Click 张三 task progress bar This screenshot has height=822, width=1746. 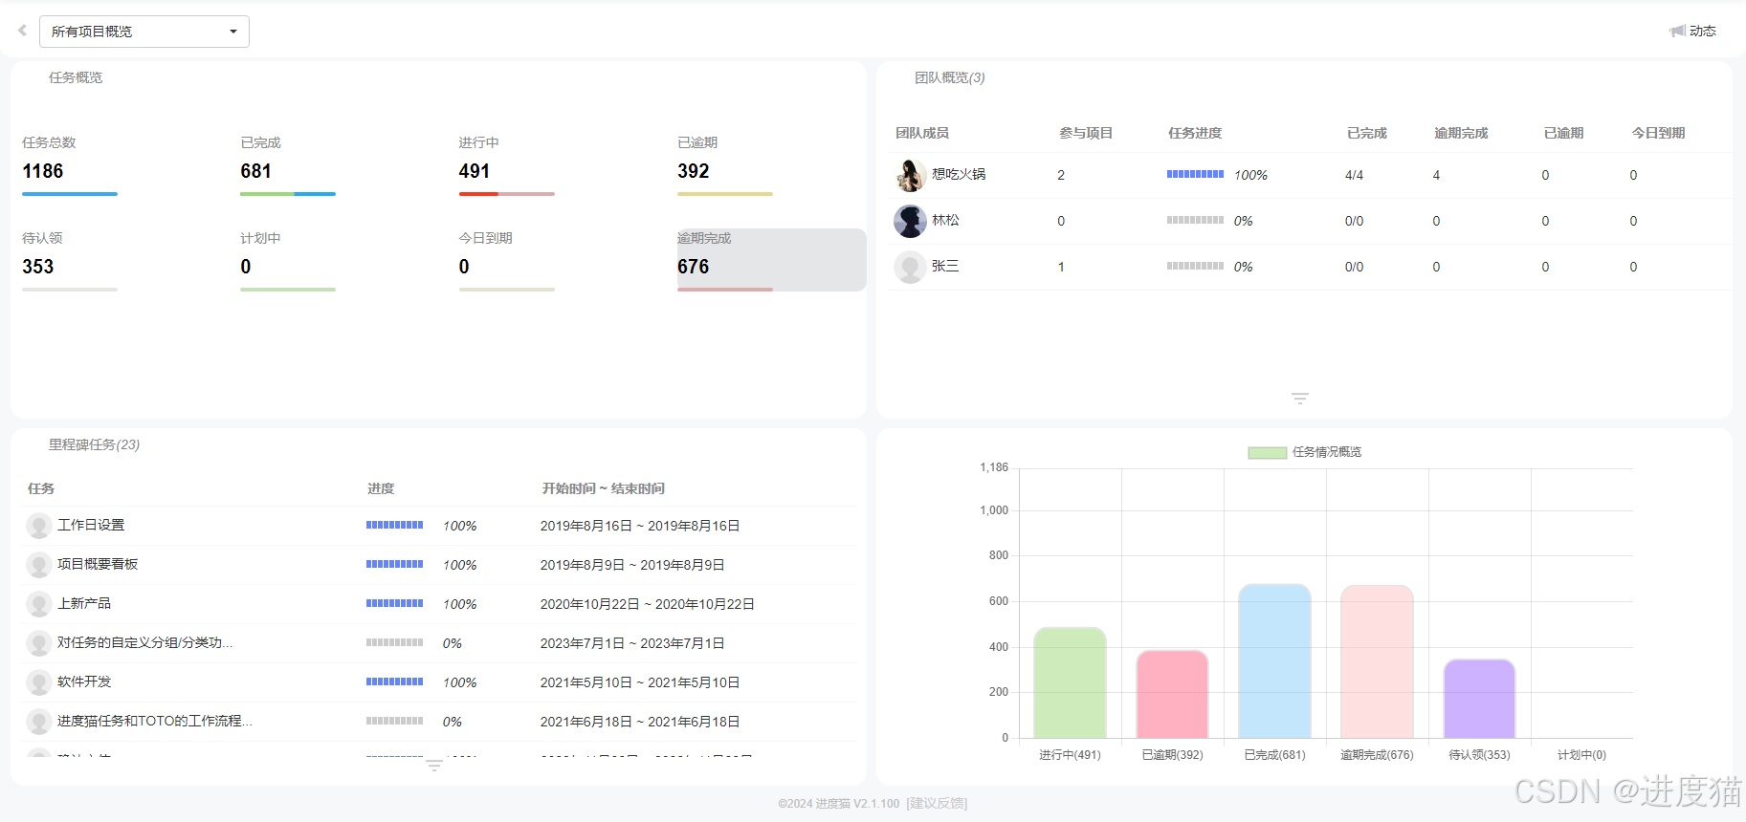(1195, 266)
